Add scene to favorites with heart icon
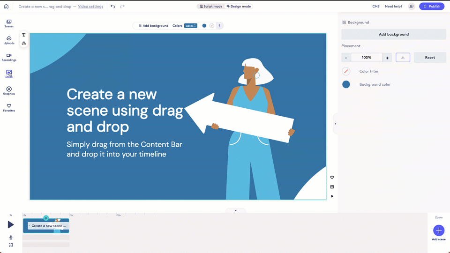Image resolution: width=450 pixels, height=253 pixels. click(x=332, y=178)
